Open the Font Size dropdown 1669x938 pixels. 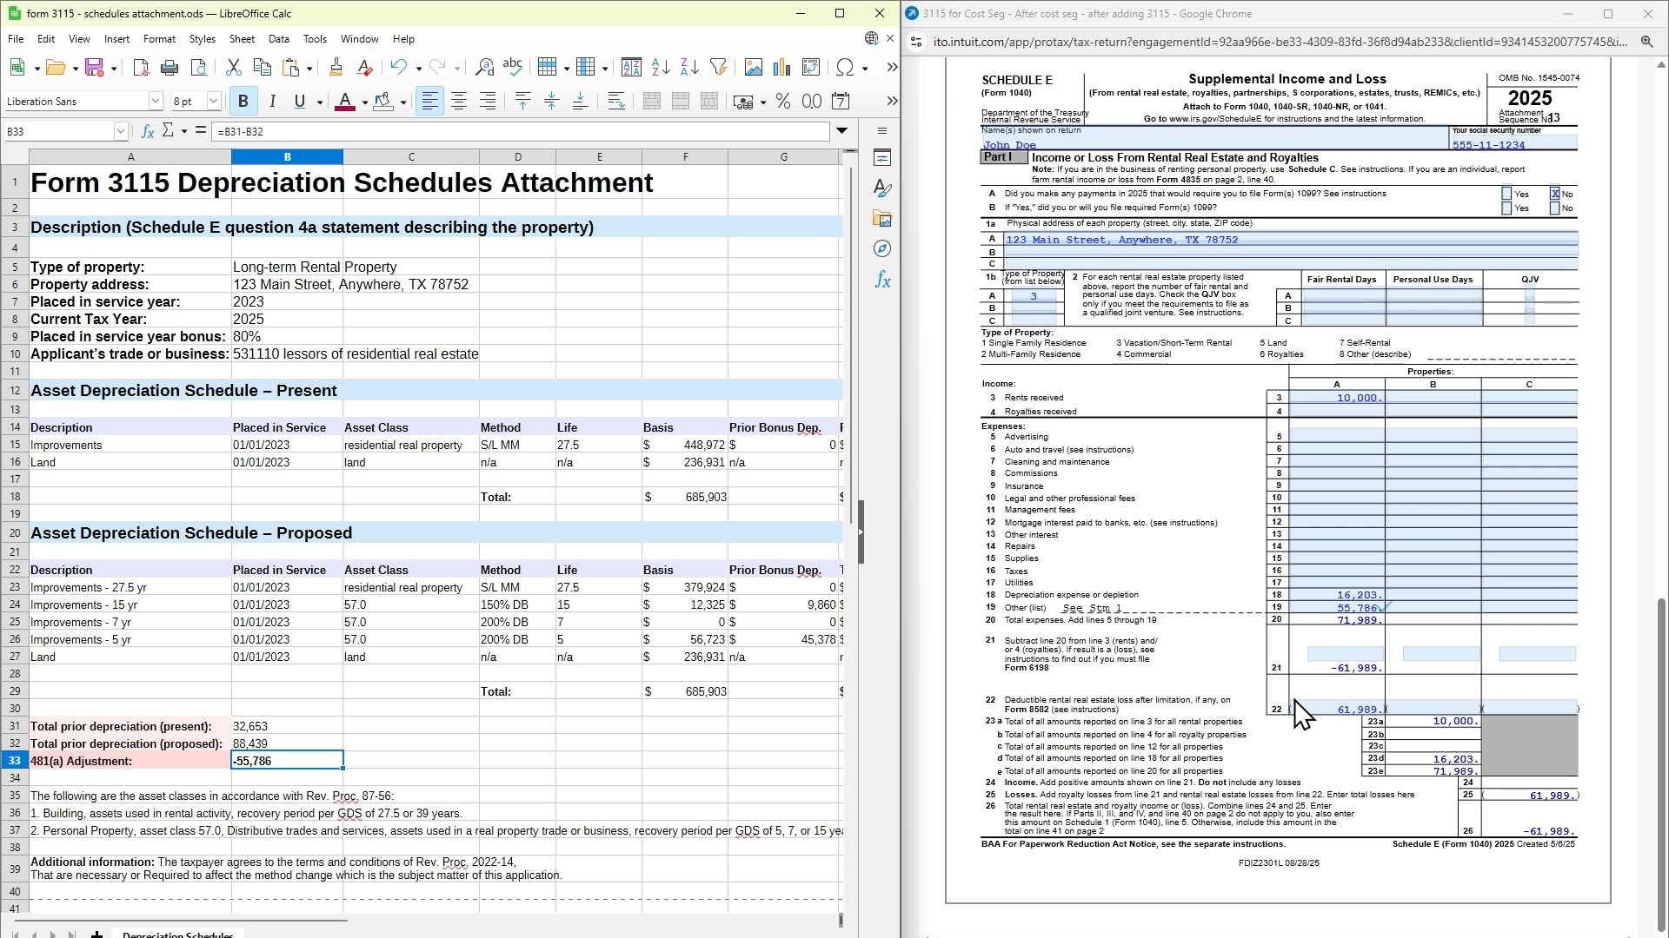pos(214,102)
